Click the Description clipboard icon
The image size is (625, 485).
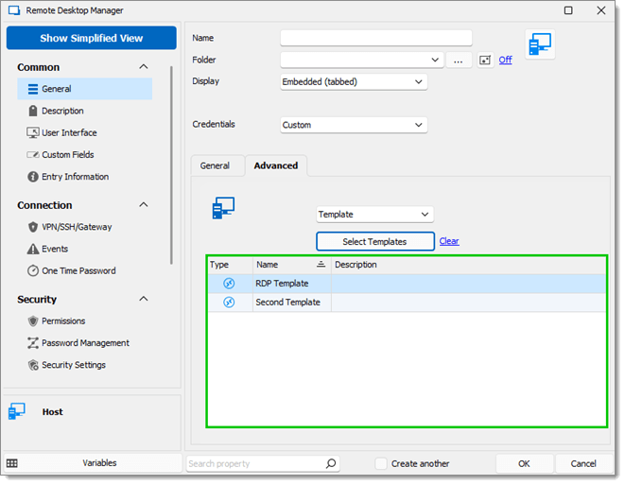tap(33, 111)
